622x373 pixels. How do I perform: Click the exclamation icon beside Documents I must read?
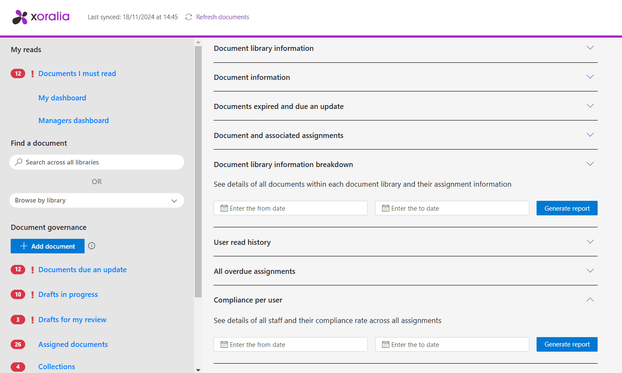(x=32, y=74)
